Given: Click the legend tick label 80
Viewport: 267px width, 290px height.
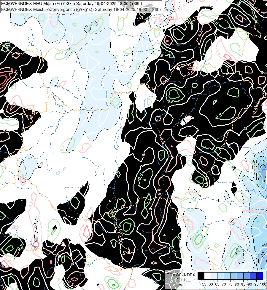Looking at the screenshot, I should (x=237, y=284).
